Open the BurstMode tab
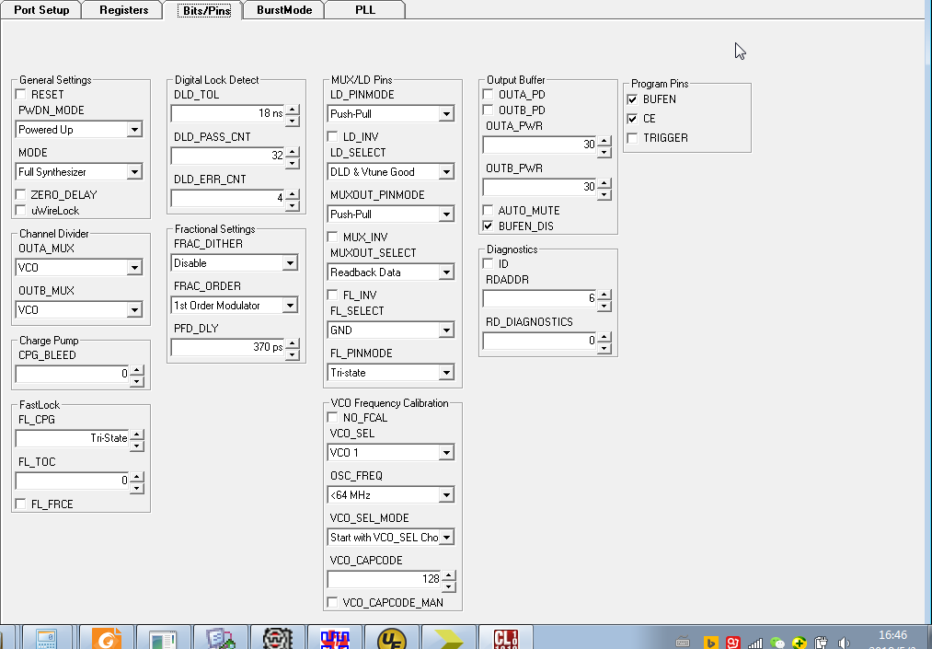This screenshot has height=649, width=932. (284, 10)
